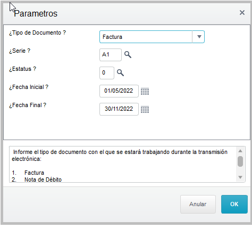The width and height of the screenshot is (252, 228).
Task: Click the Estatus input field showing 0
Action: point(107,73)
